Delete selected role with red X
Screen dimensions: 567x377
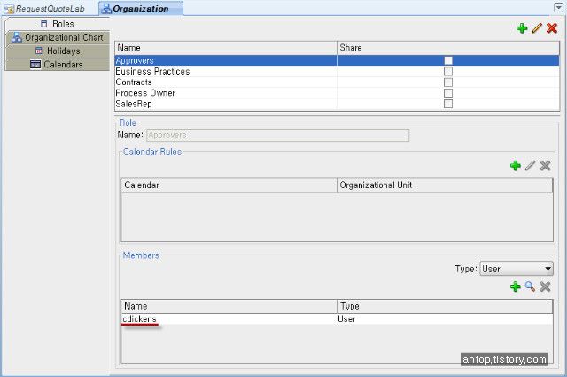pyautogui.click(x=552, y=28)
